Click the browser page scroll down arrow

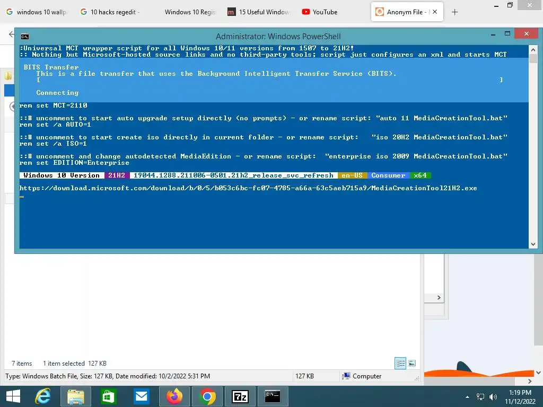539,373
